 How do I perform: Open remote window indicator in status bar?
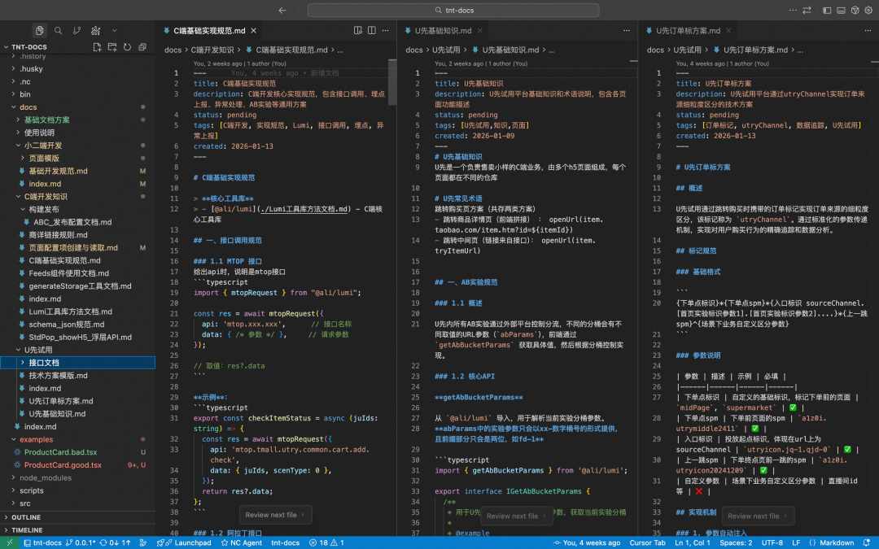point(10,542)
